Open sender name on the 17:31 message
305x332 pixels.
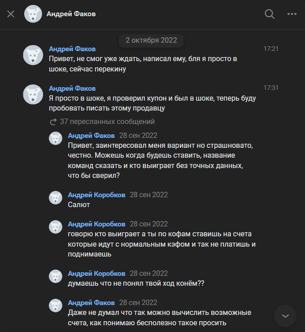tap(72, 88)
